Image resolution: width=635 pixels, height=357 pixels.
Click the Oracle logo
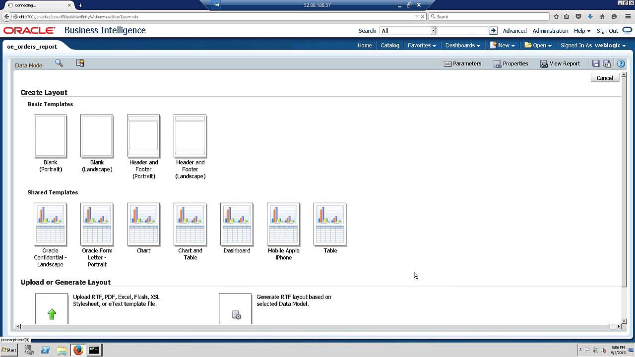pos(29,31)
